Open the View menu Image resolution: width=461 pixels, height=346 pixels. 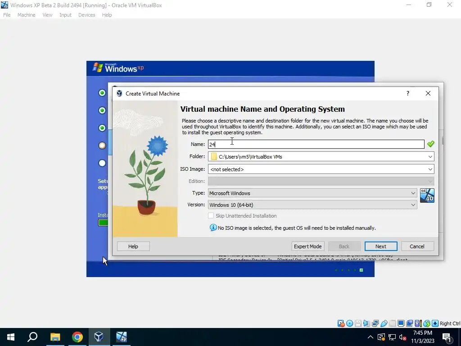pyautogui.click(x=47, y=15)
